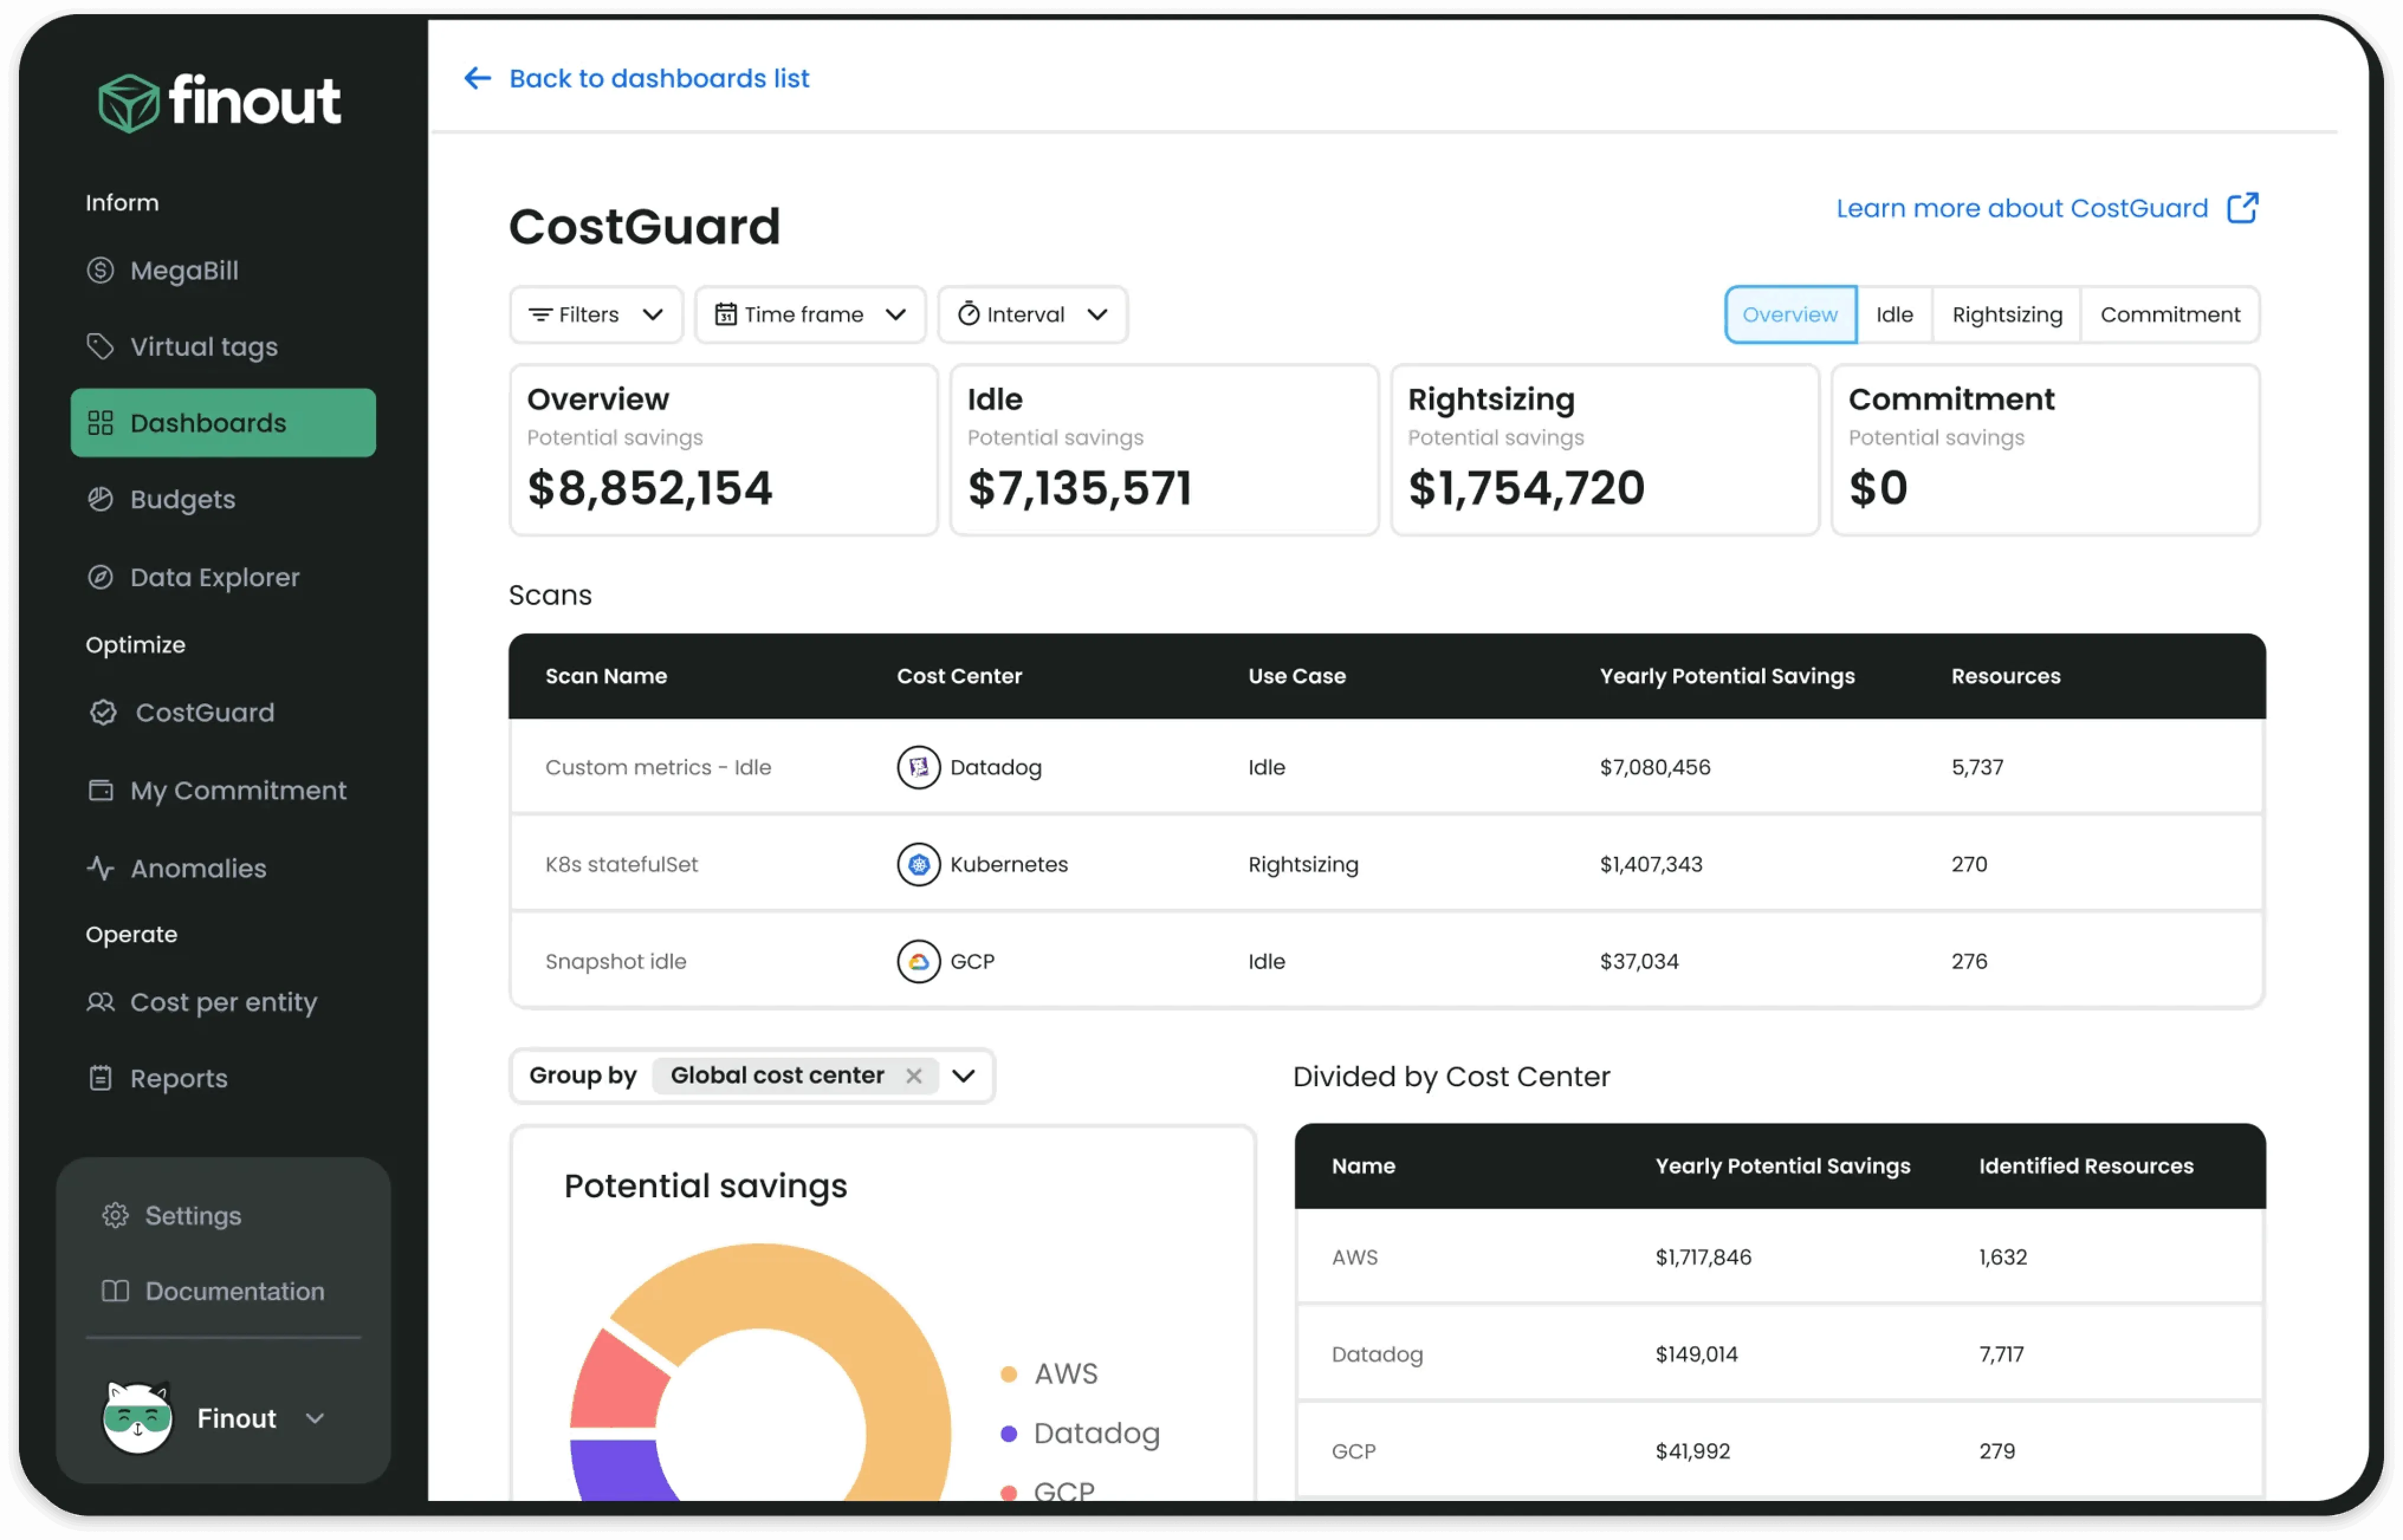Click the CostGuard badge icon in sidebar
This screenshot has width=2403, height=1540.
point(103,712)
